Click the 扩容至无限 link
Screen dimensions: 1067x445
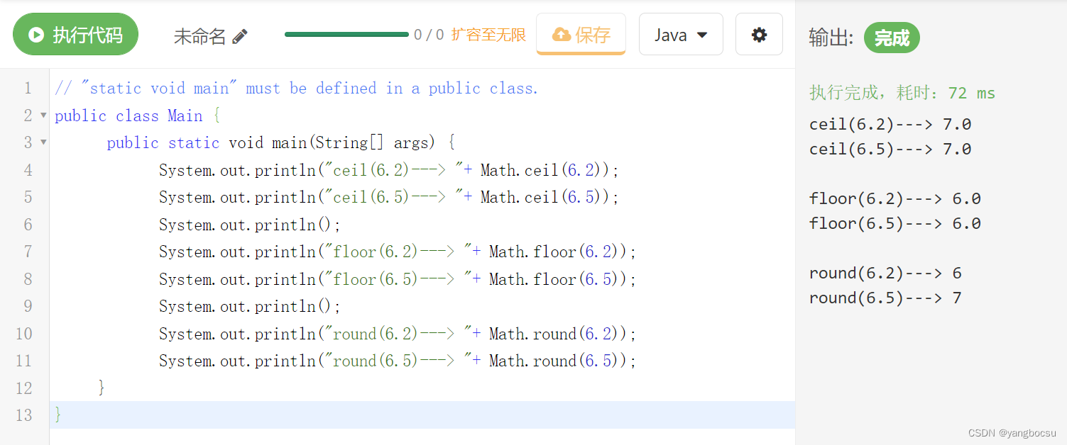(488, 35)
